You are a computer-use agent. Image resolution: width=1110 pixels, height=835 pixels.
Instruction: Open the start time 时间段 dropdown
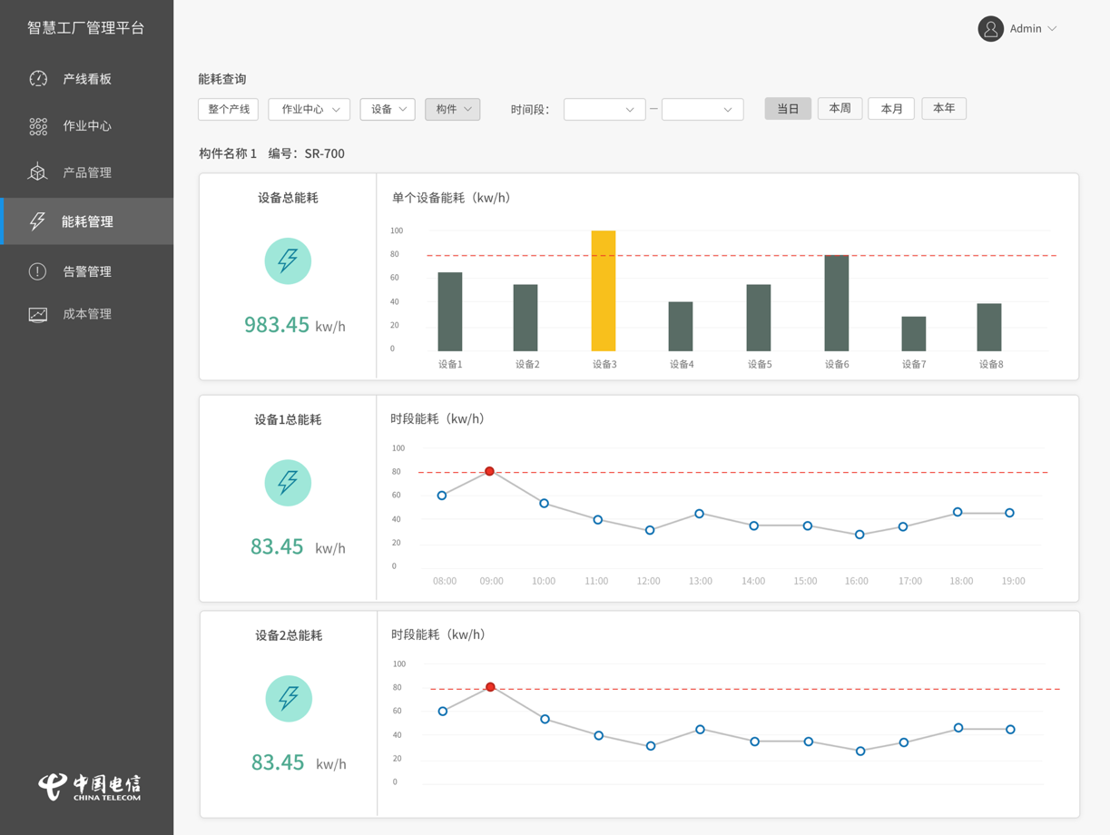pos(604,110)
